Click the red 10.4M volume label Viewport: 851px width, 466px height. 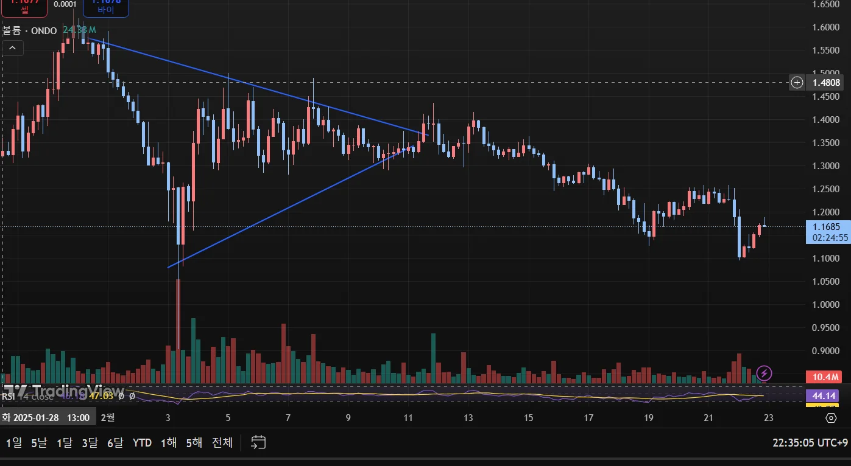(x=823, y=377)
